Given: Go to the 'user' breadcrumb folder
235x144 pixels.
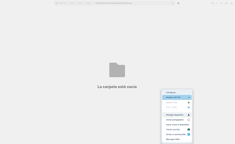Looking at the screenshot, I should (80, 3).
